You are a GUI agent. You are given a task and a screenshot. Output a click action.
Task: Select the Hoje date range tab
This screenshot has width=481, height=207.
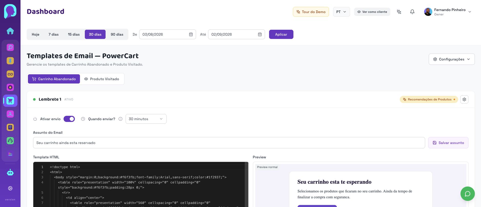35,34
